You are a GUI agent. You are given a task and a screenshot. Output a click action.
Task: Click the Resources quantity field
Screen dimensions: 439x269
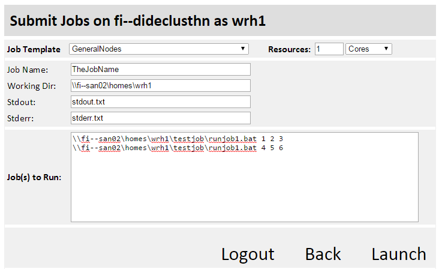coord(329,49)
